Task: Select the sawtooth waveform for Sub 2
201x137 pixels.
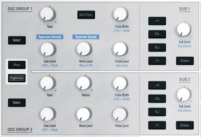Action: (157, 85)
